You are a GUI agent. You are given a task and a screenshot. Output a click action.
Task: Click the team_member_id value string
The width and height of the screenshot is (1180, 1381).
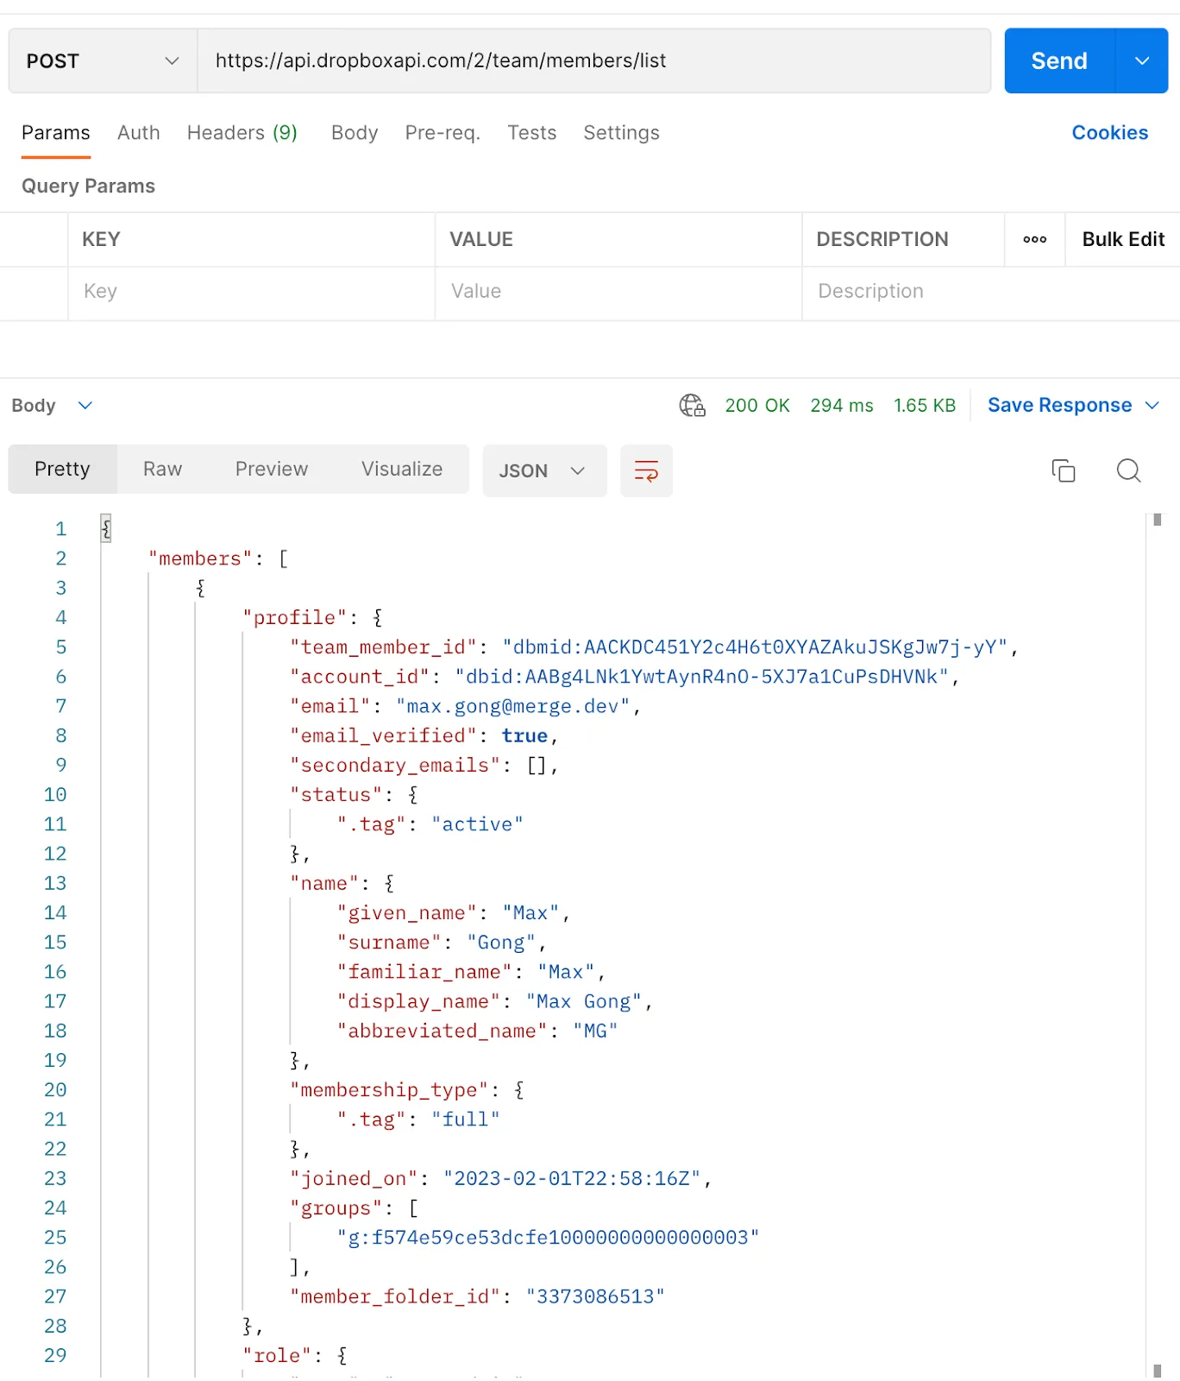pyautogui.click(x=755, y=647)
